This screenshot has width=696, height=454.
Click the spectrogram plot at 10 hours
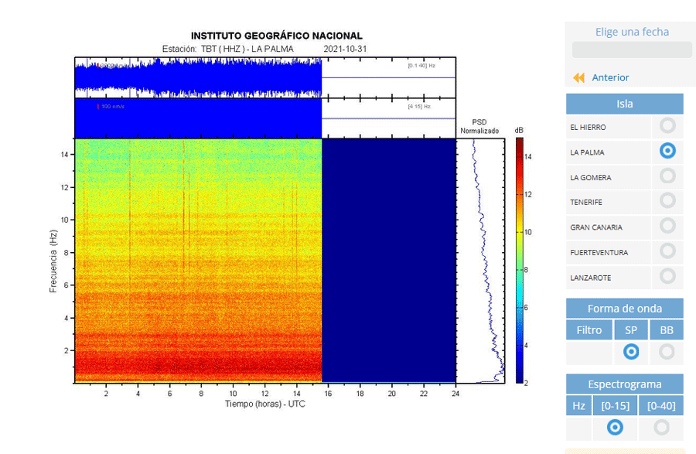tap(233, 261)
